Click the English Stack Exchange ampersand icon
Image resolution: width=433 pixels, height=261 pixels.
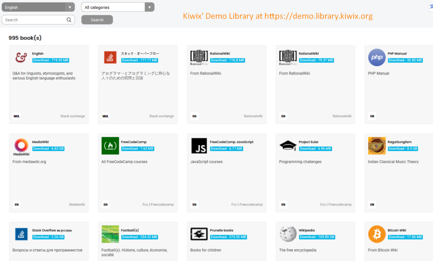(x=21, y=57)
